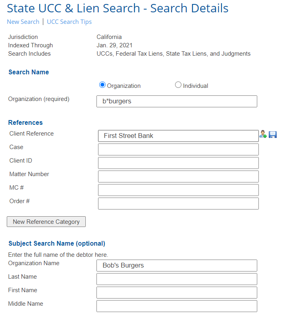Click the New Reference Category button
Viewport: 289px width, 320px height.
click(x=46, y=222)
